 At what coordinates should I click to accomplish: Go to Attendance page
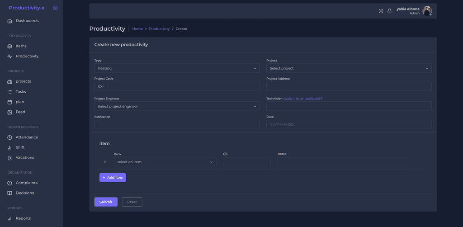click(27, 137)
